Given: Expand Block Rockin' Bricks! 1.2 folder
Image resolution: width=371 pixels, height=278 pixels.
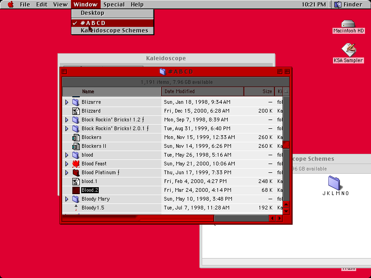Looking at the screenshot, I should [67, 120].
